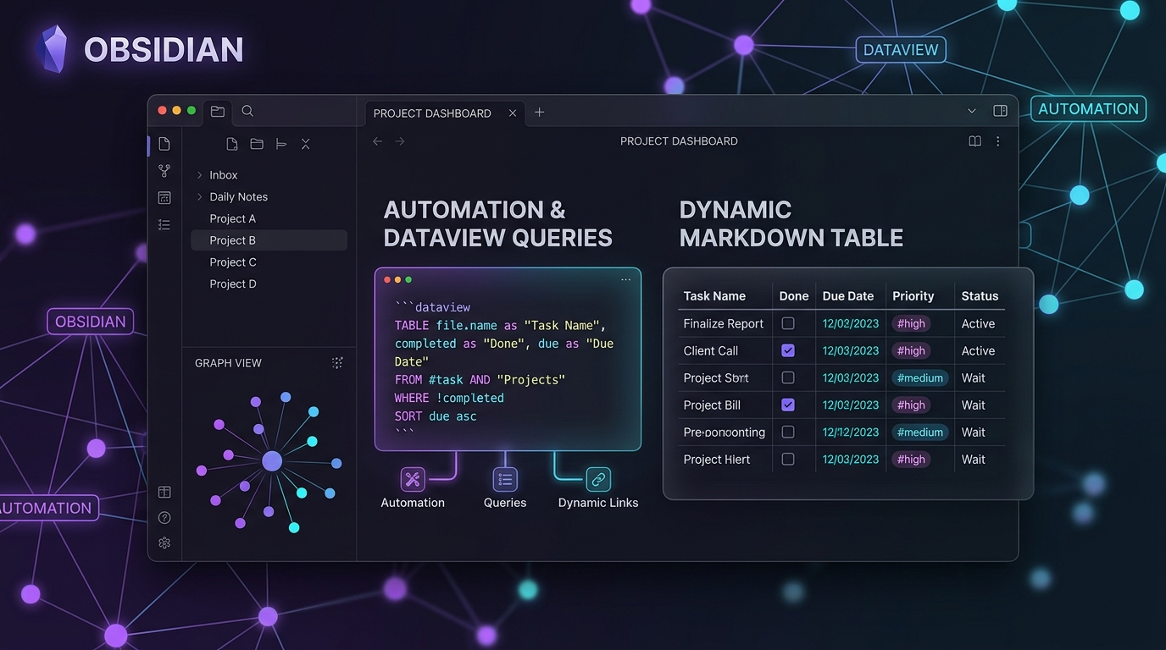Open Project A note
The image size is (1166, 650).
(x=233, y=218)
